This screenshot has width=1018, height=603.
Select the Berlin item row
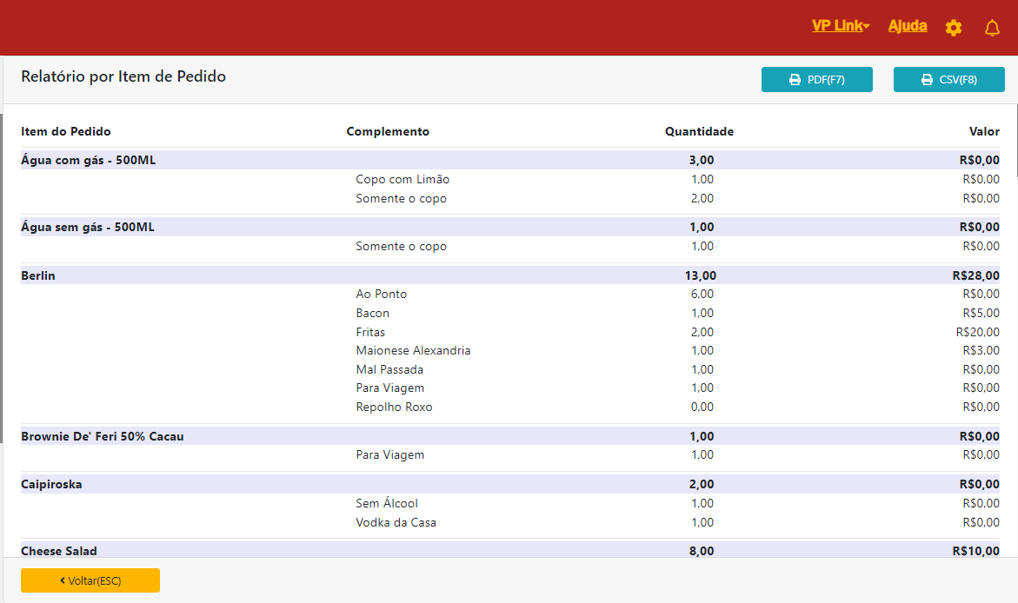tap(38, 275)
